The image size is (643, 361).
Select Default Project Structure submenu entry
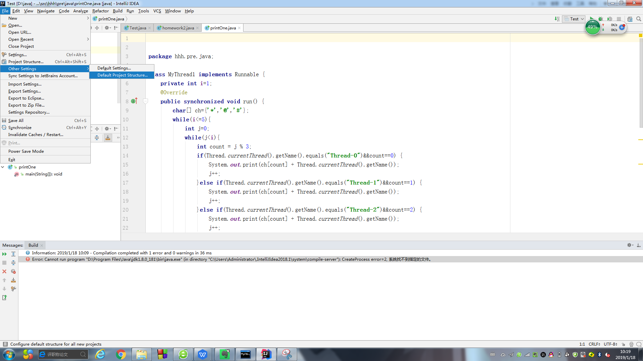[x=122, y=75]
